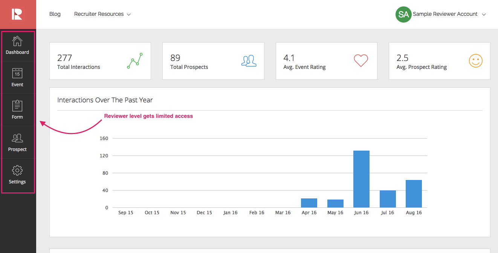Open the Settings gear icon

[x=17, y=171]
